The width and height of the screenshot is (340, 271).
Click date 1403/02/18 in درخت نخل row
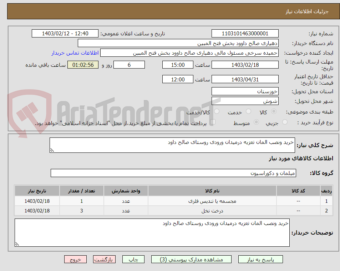click(37, 211)
